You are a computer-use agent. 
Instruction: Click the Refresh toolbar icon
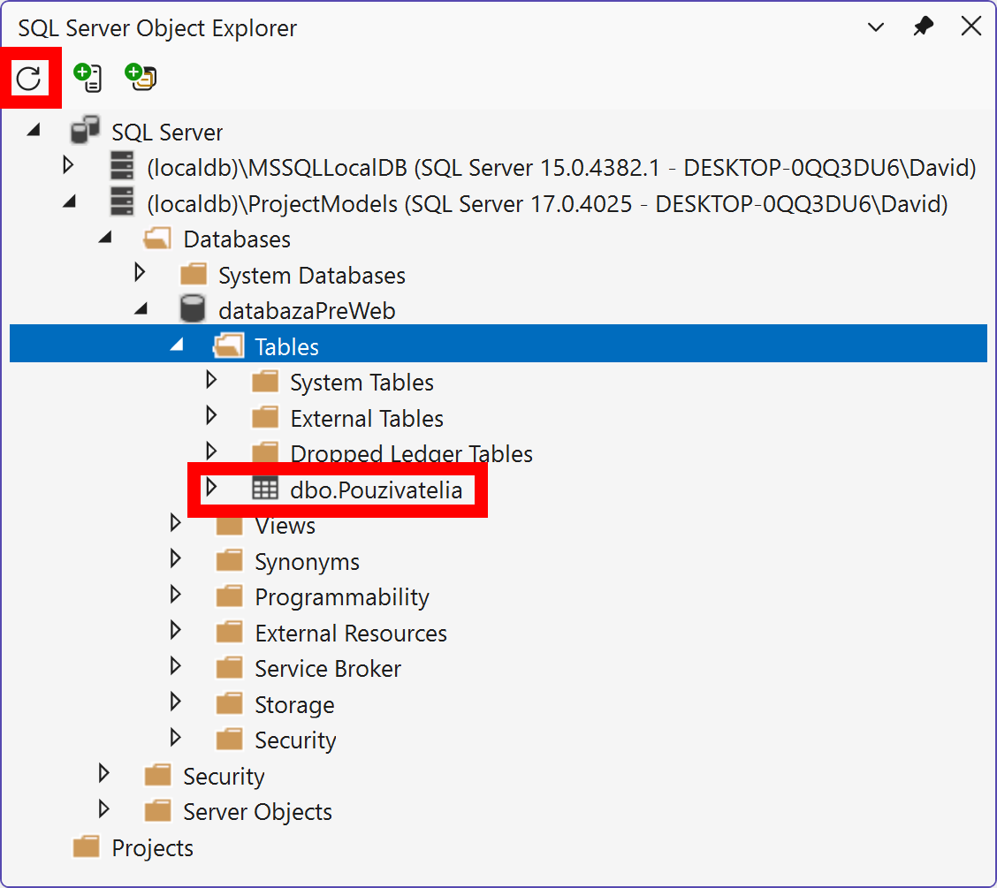point(28,78)
